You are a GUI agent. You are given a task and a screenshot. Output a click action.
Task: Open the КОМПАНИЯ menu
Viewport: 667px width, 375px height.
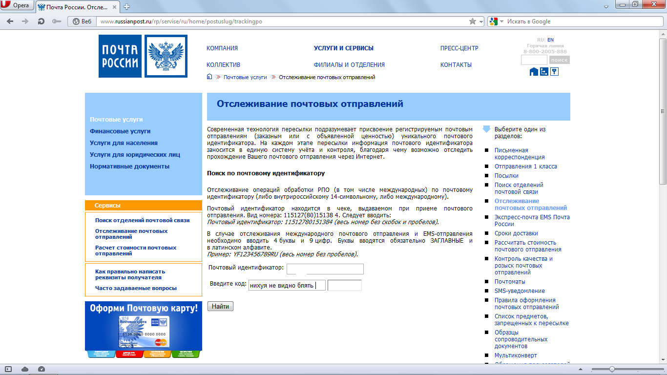(x=222, y=48)
